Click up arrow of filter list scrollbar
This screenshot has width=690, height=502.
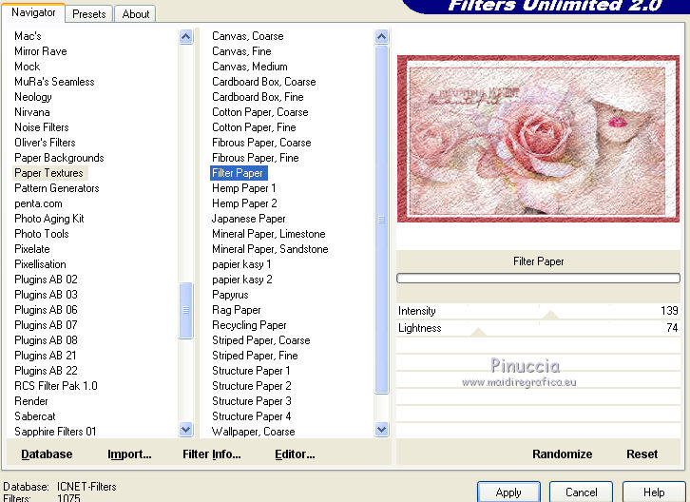tap(381, 36)
